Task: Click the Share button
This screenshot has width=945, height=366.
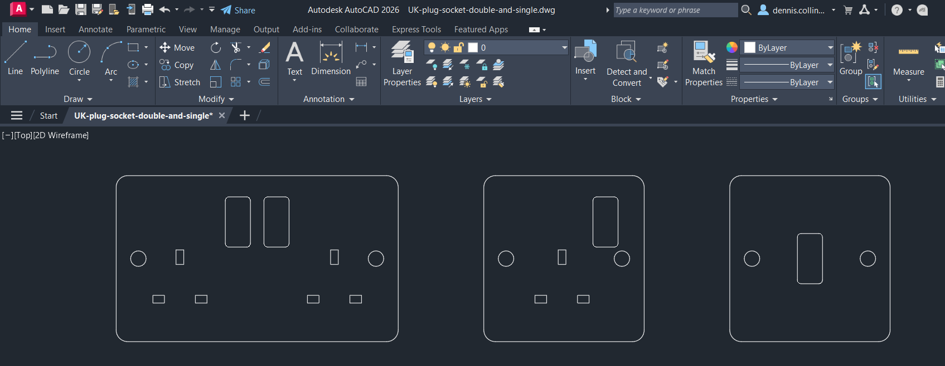Action: [x=238, y=10]
